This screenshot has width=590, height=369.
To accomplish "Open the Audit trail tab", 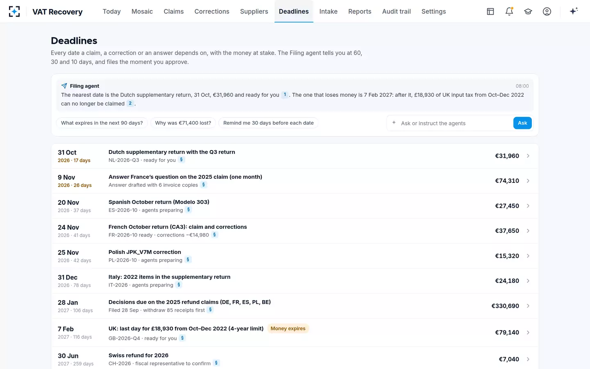I will coord(396,11).
